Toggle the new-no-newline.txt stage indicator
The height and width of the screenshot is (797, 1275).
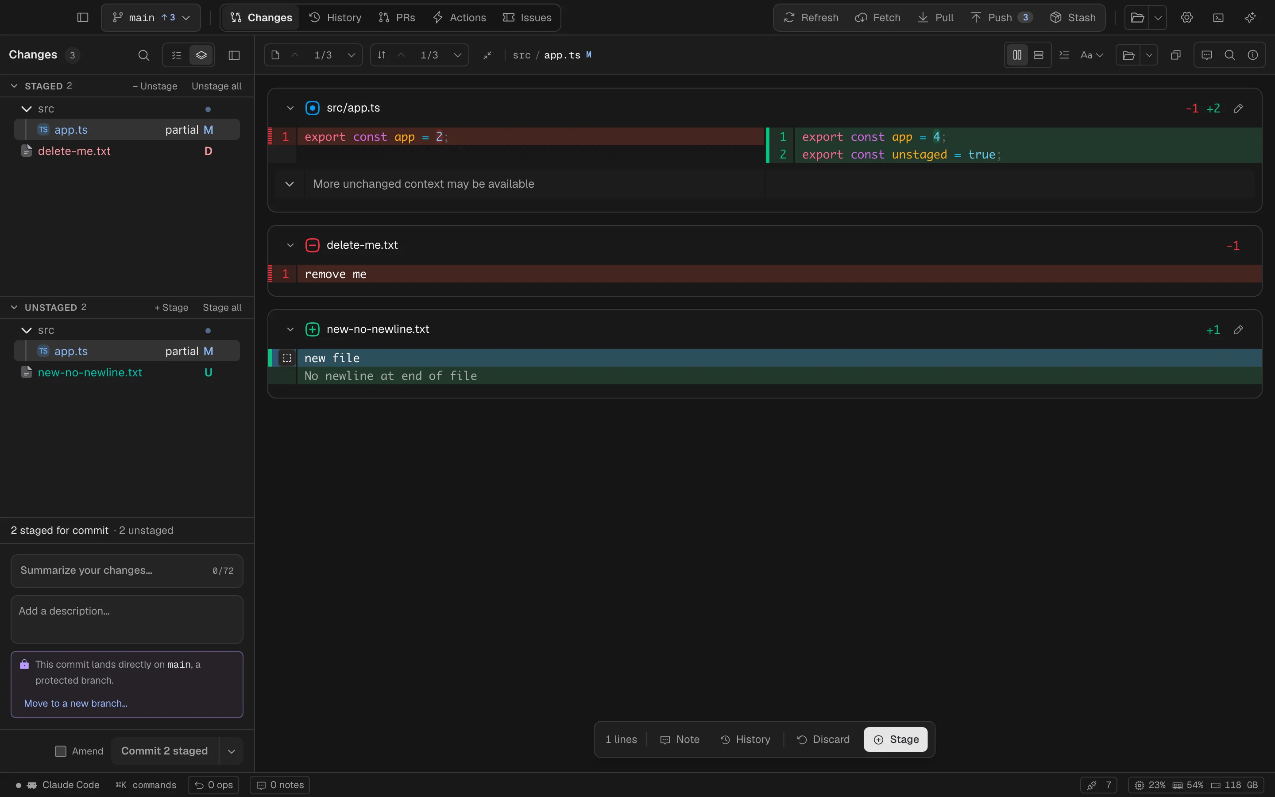(313, 329)
